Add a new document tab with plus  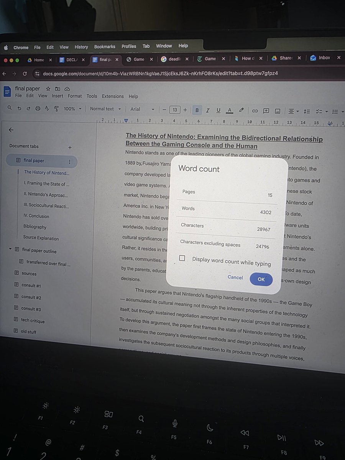pyautogui.click(x=70, y=147)
